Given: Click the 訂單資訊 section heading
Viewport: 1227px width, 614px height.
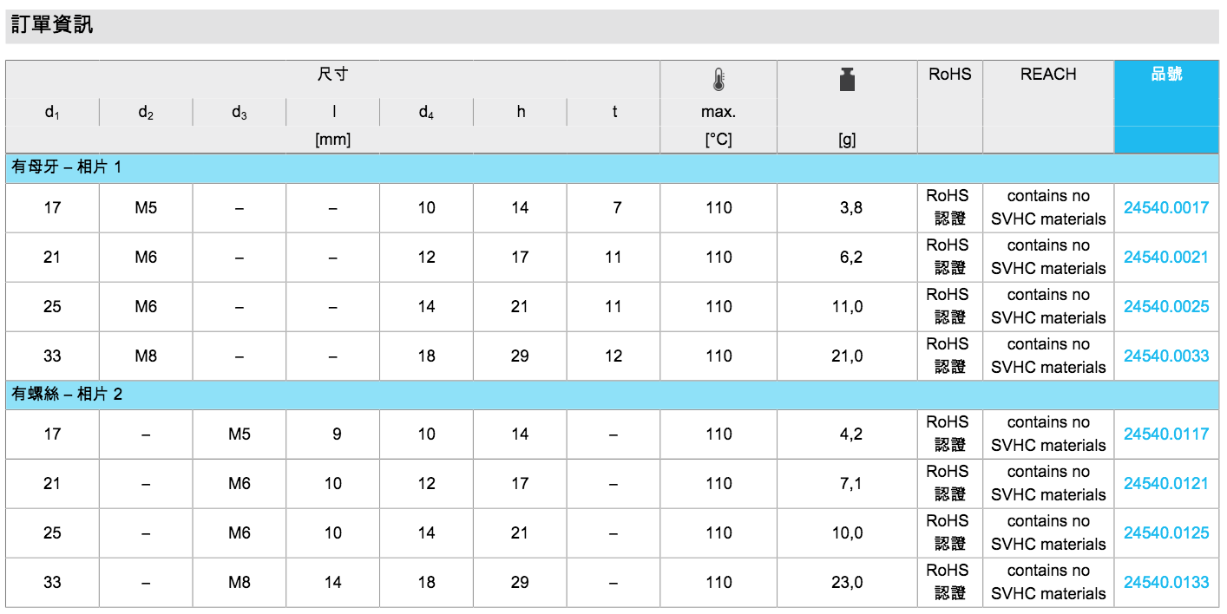Looking at the screenshot, I should coord(52,25).
